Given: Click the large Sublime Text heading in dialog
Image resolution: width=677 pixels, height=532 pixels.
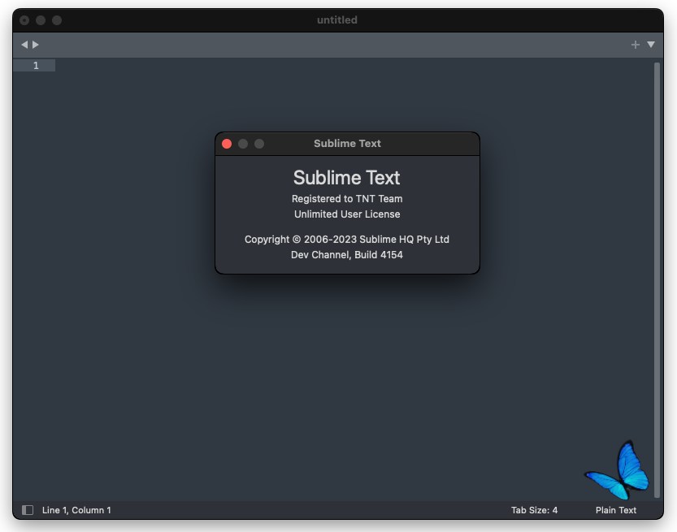Looking at the screenshot, I should tap(347, 178).
